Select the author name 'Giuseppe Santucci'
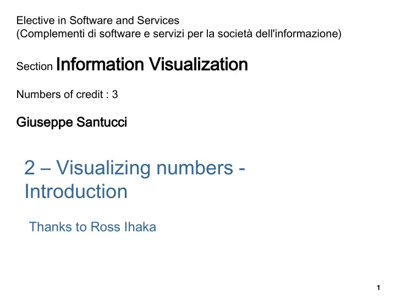Image resolution: width=396 pixels, height=297 pixels. (x=71, y=122)
